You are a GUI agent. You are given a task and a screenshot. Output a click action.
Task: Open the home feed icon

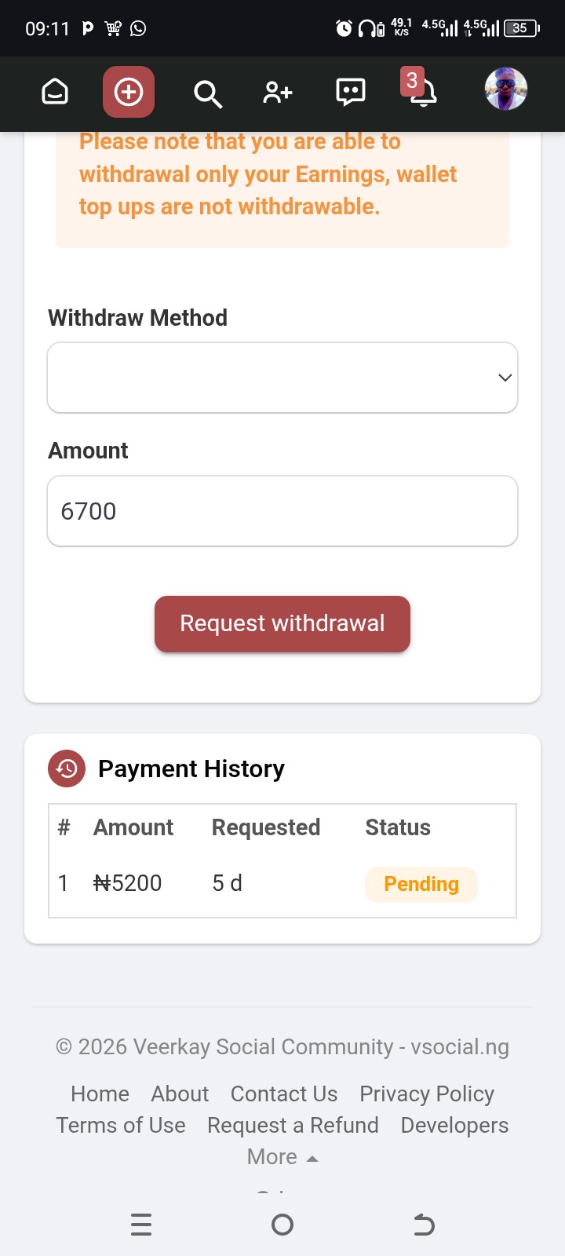(x=55, y=93)
